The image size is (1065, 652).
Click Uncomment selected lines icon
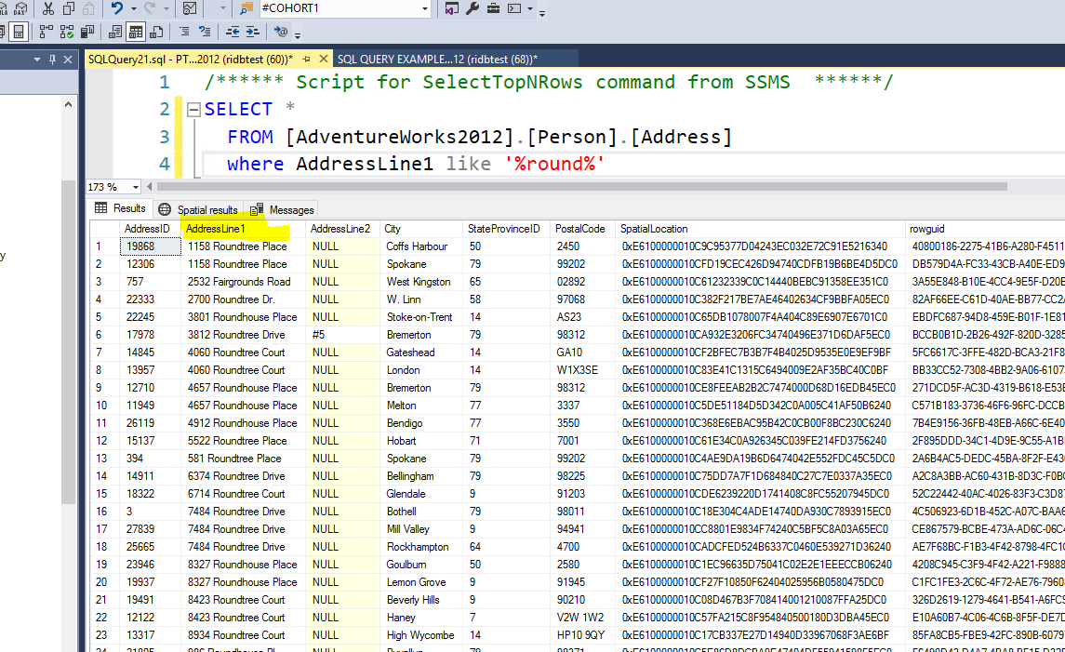pyautogui.click(x=205, y=32)
